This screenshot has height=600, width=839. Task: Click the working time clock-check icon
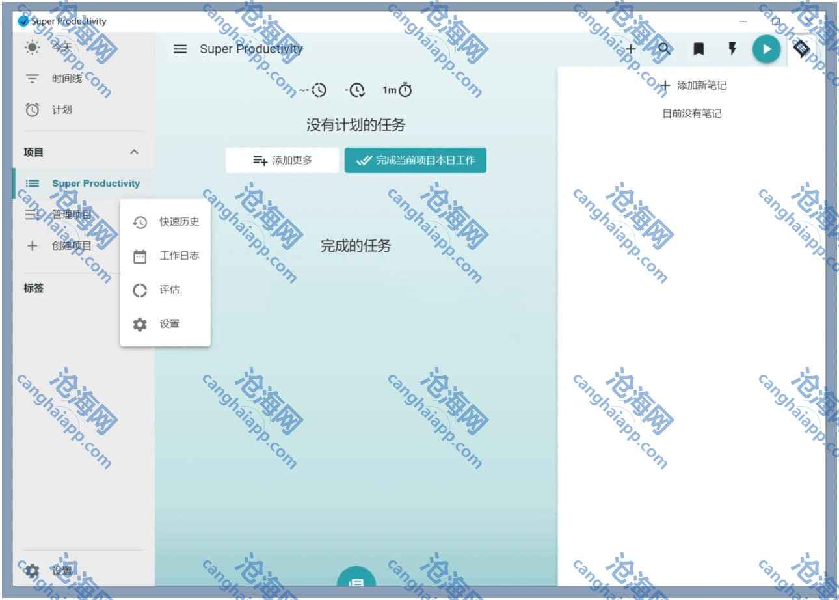click(355, 90)
